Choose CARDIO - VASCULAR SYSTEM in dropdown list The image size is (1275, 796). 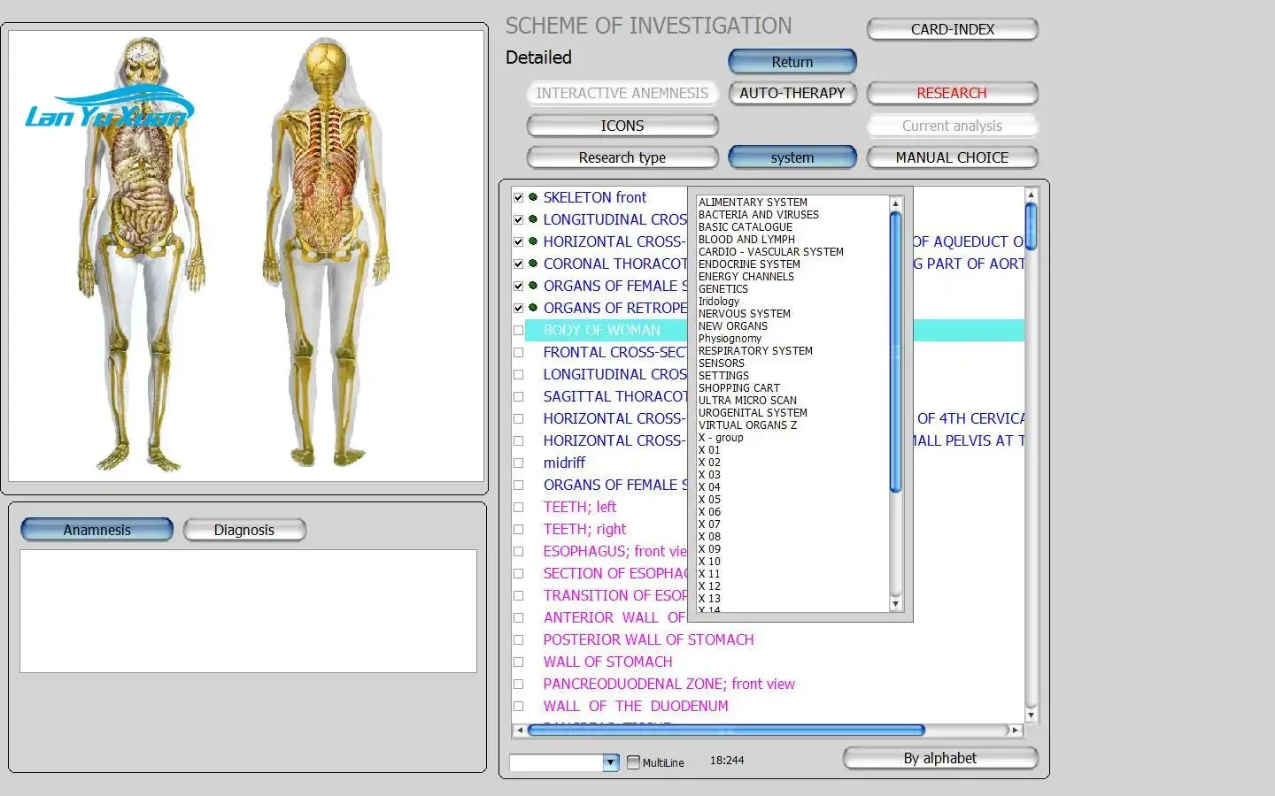[770, 252]
